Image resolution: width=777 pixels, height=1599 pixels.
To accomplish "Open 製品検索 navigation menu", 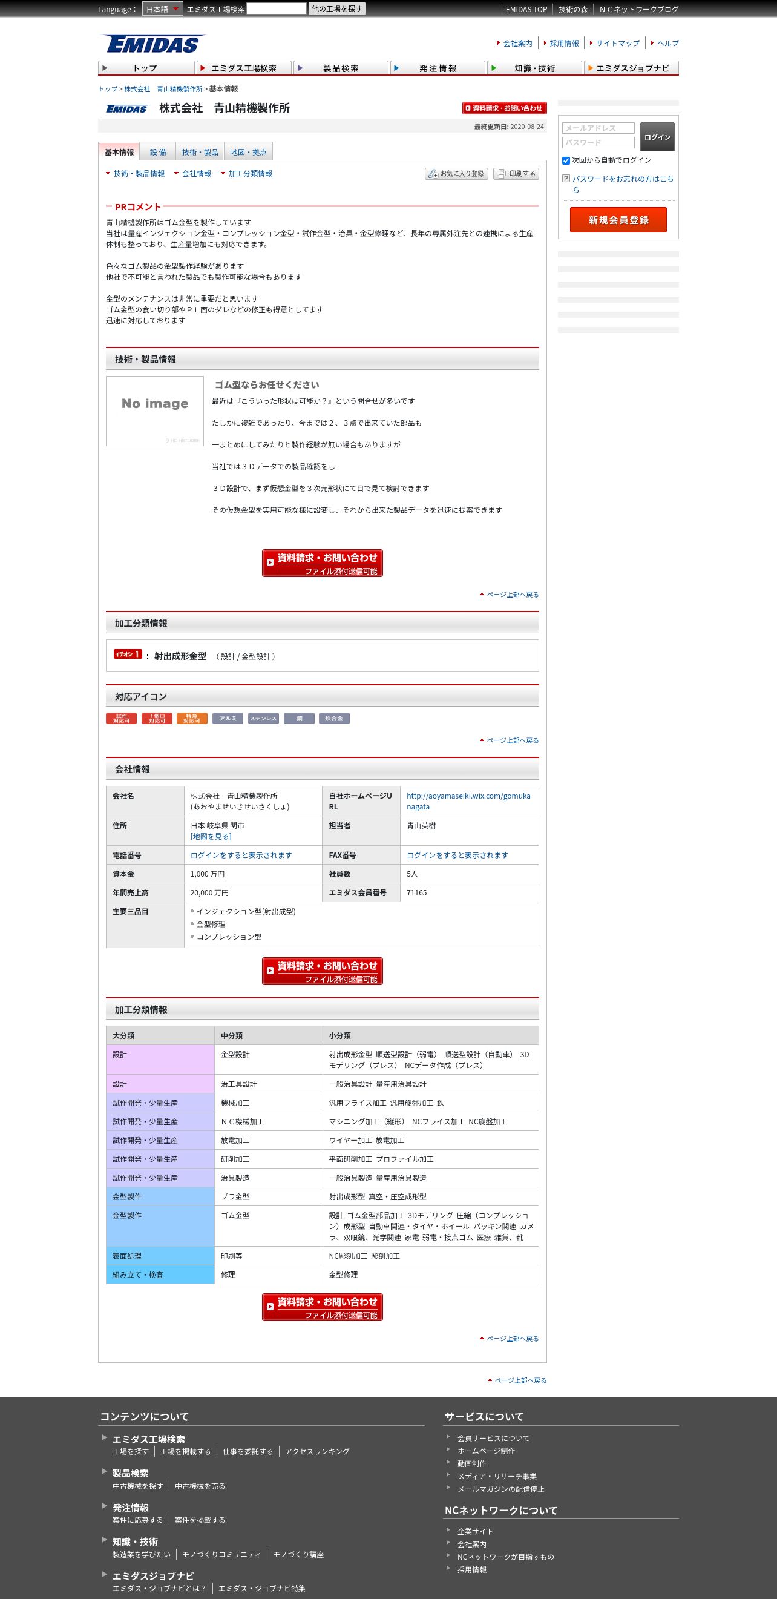I will pyautogui.click(x=341, y=68).
